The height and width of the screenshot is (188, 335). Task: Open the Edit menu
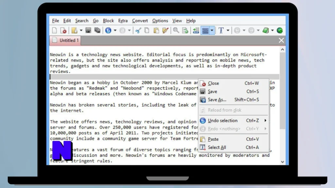67,21
